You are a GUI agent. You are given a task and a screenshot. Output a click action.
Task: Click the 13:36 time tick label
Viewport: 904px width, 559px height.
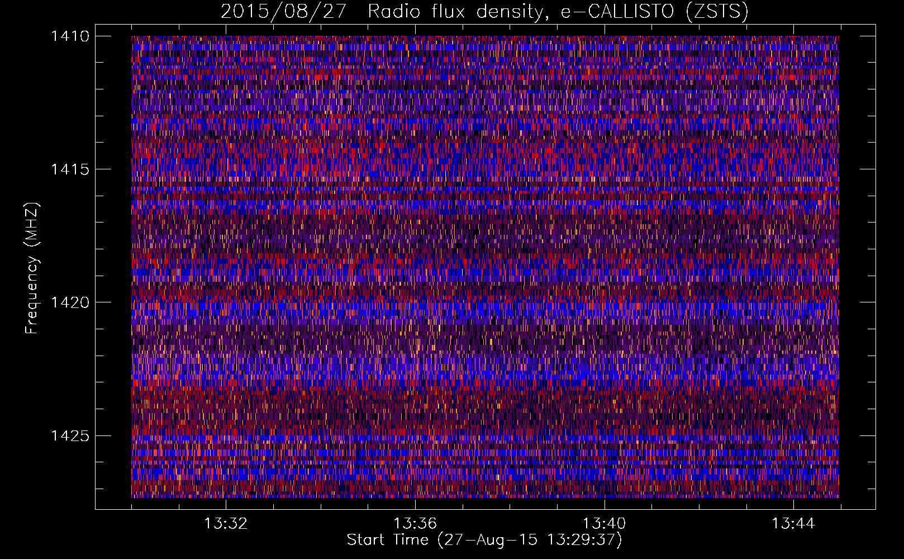[415, 523]
